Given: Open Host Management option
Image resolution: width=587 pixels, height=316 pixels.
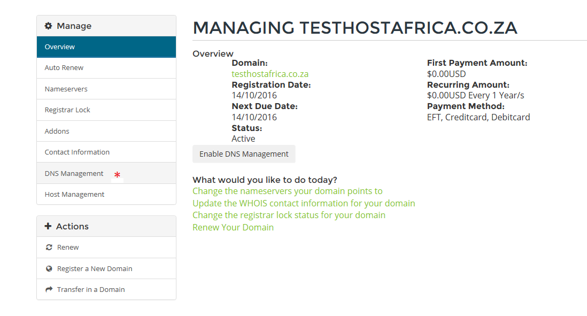Looking at the screenshot, I should pos(106,194).
